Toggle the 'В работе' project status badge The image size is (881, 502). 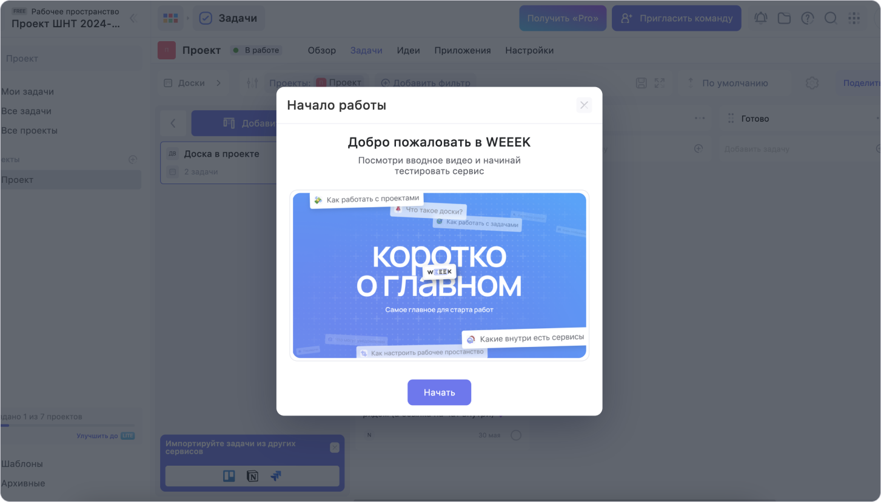[256, 50]
